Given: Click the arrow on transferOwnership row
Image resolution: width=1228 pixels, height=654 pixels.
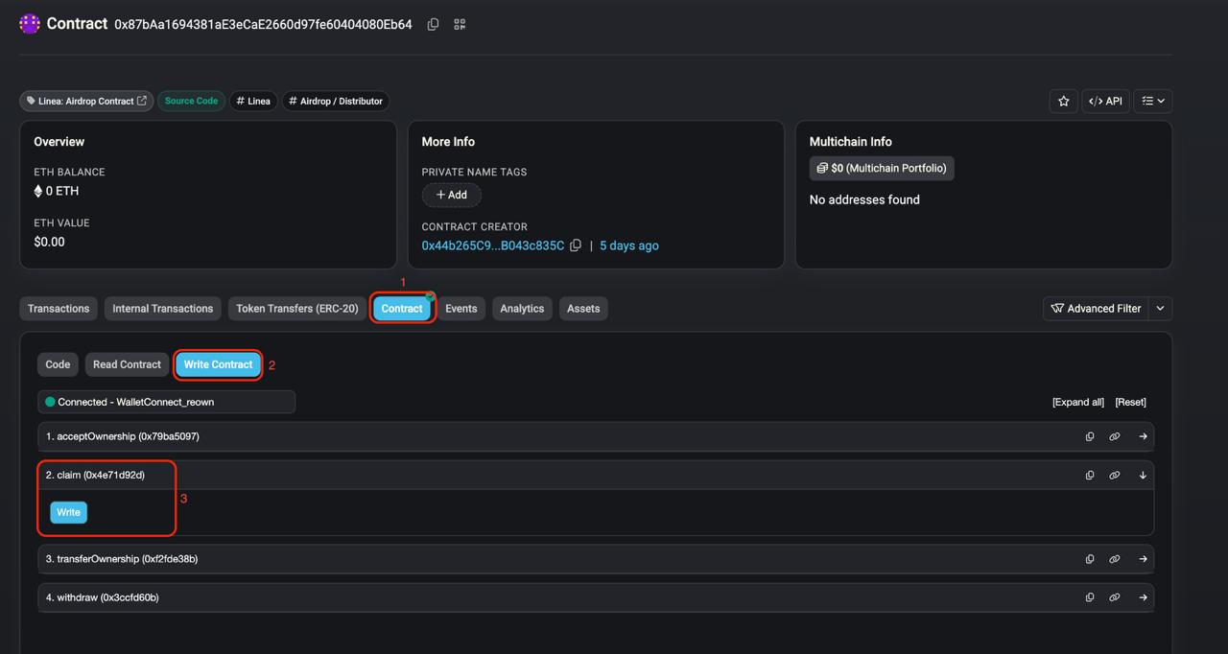Looking at the screenshot, I should coord(1143,559).
